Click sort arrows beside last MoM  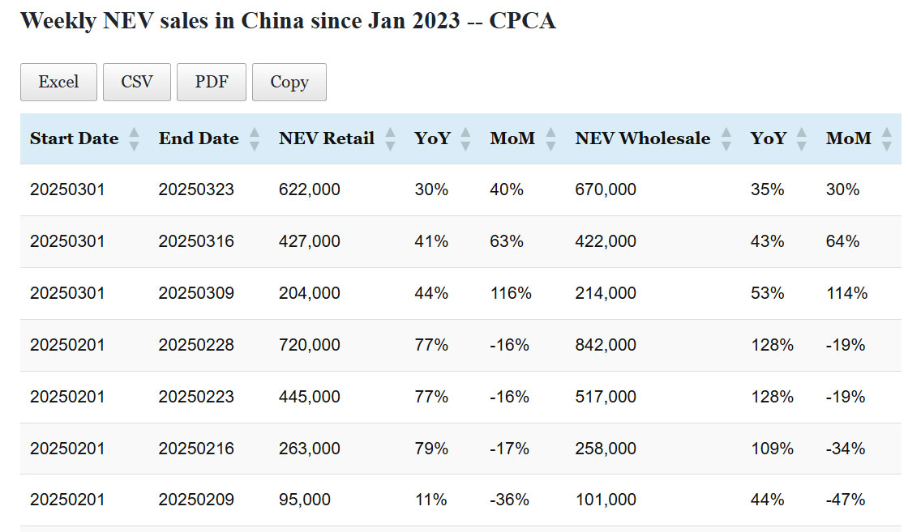coord(886,139)
